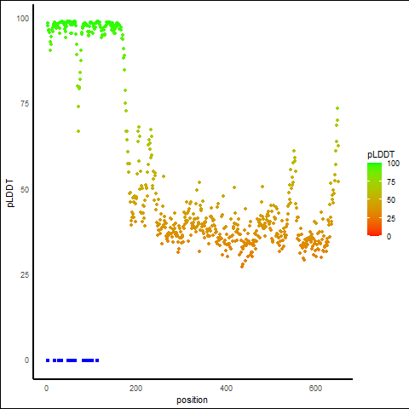Click the x-axis tick label 600
The width and height of the screenshot is (409, 409).
[x=315, y=388]
